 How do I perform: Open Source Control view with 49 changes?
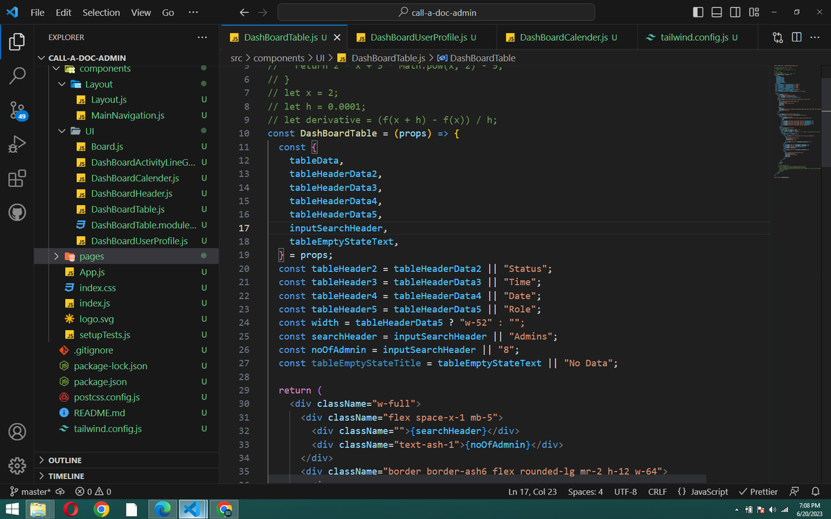click(17, 110)
